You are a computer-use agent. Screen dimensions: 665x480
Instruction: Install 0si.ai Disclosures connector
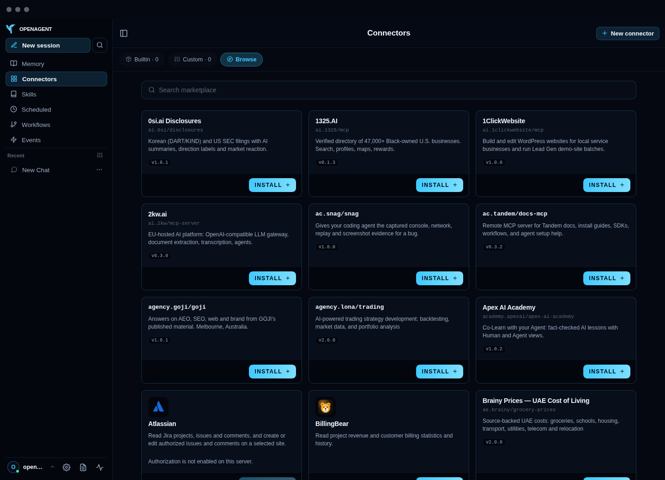point(272,185)
